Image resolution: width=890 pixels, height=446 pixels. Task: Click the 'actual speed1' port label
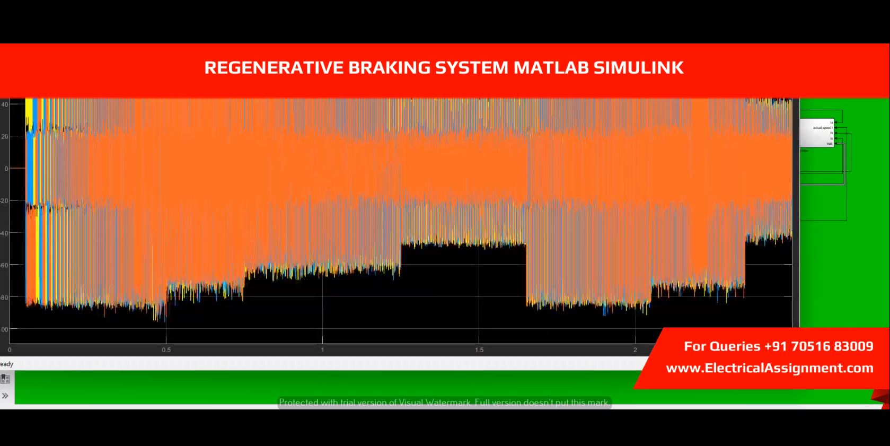823,128
